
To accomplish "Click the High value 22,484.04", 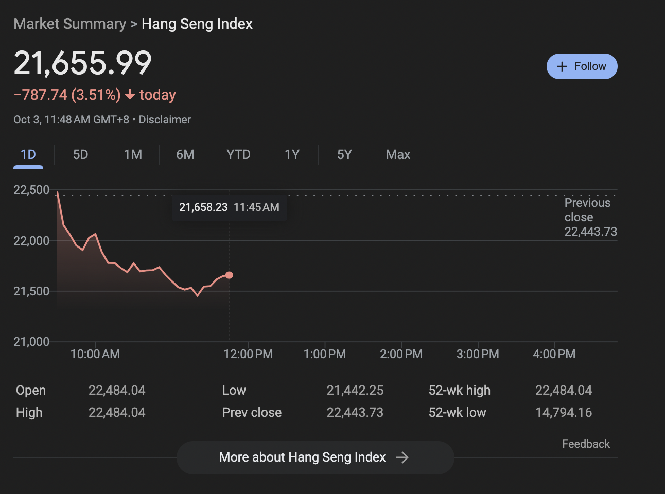I will coord(117,413).
